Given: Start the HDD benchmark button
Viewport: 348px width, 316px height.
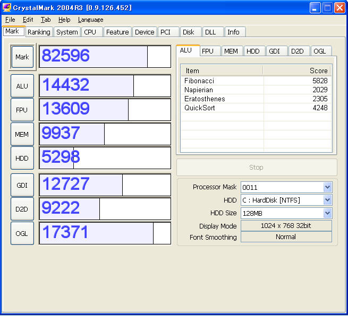Looking at the screenshot, I should tap(22, 158).
